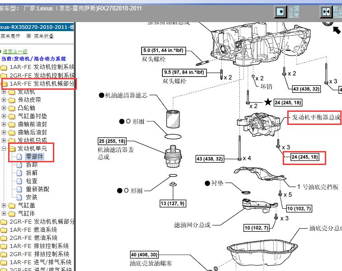
Task: Click the 菜单折叠 collapse option
Action: [x=43, y=36]
